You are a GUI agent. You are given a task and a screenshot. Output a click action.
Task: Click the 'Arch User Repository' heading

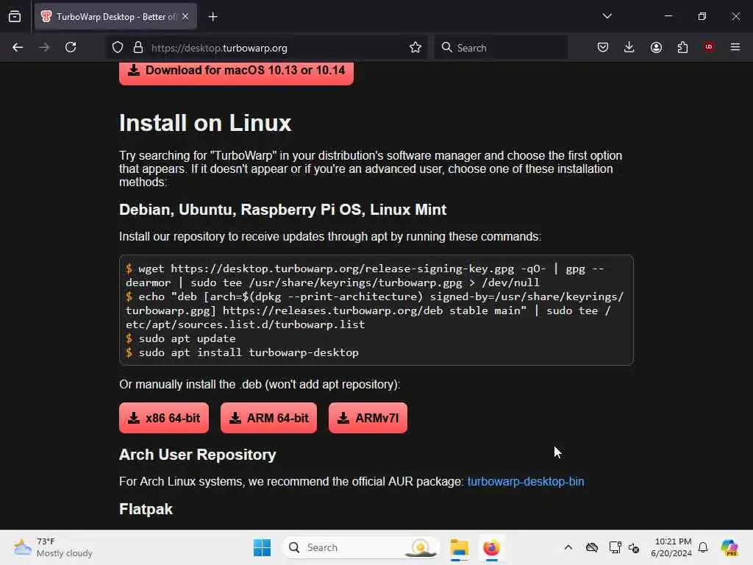tap(197, 455)
